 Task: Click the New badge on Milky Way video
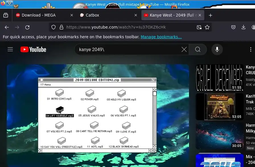tap(250, 148)
